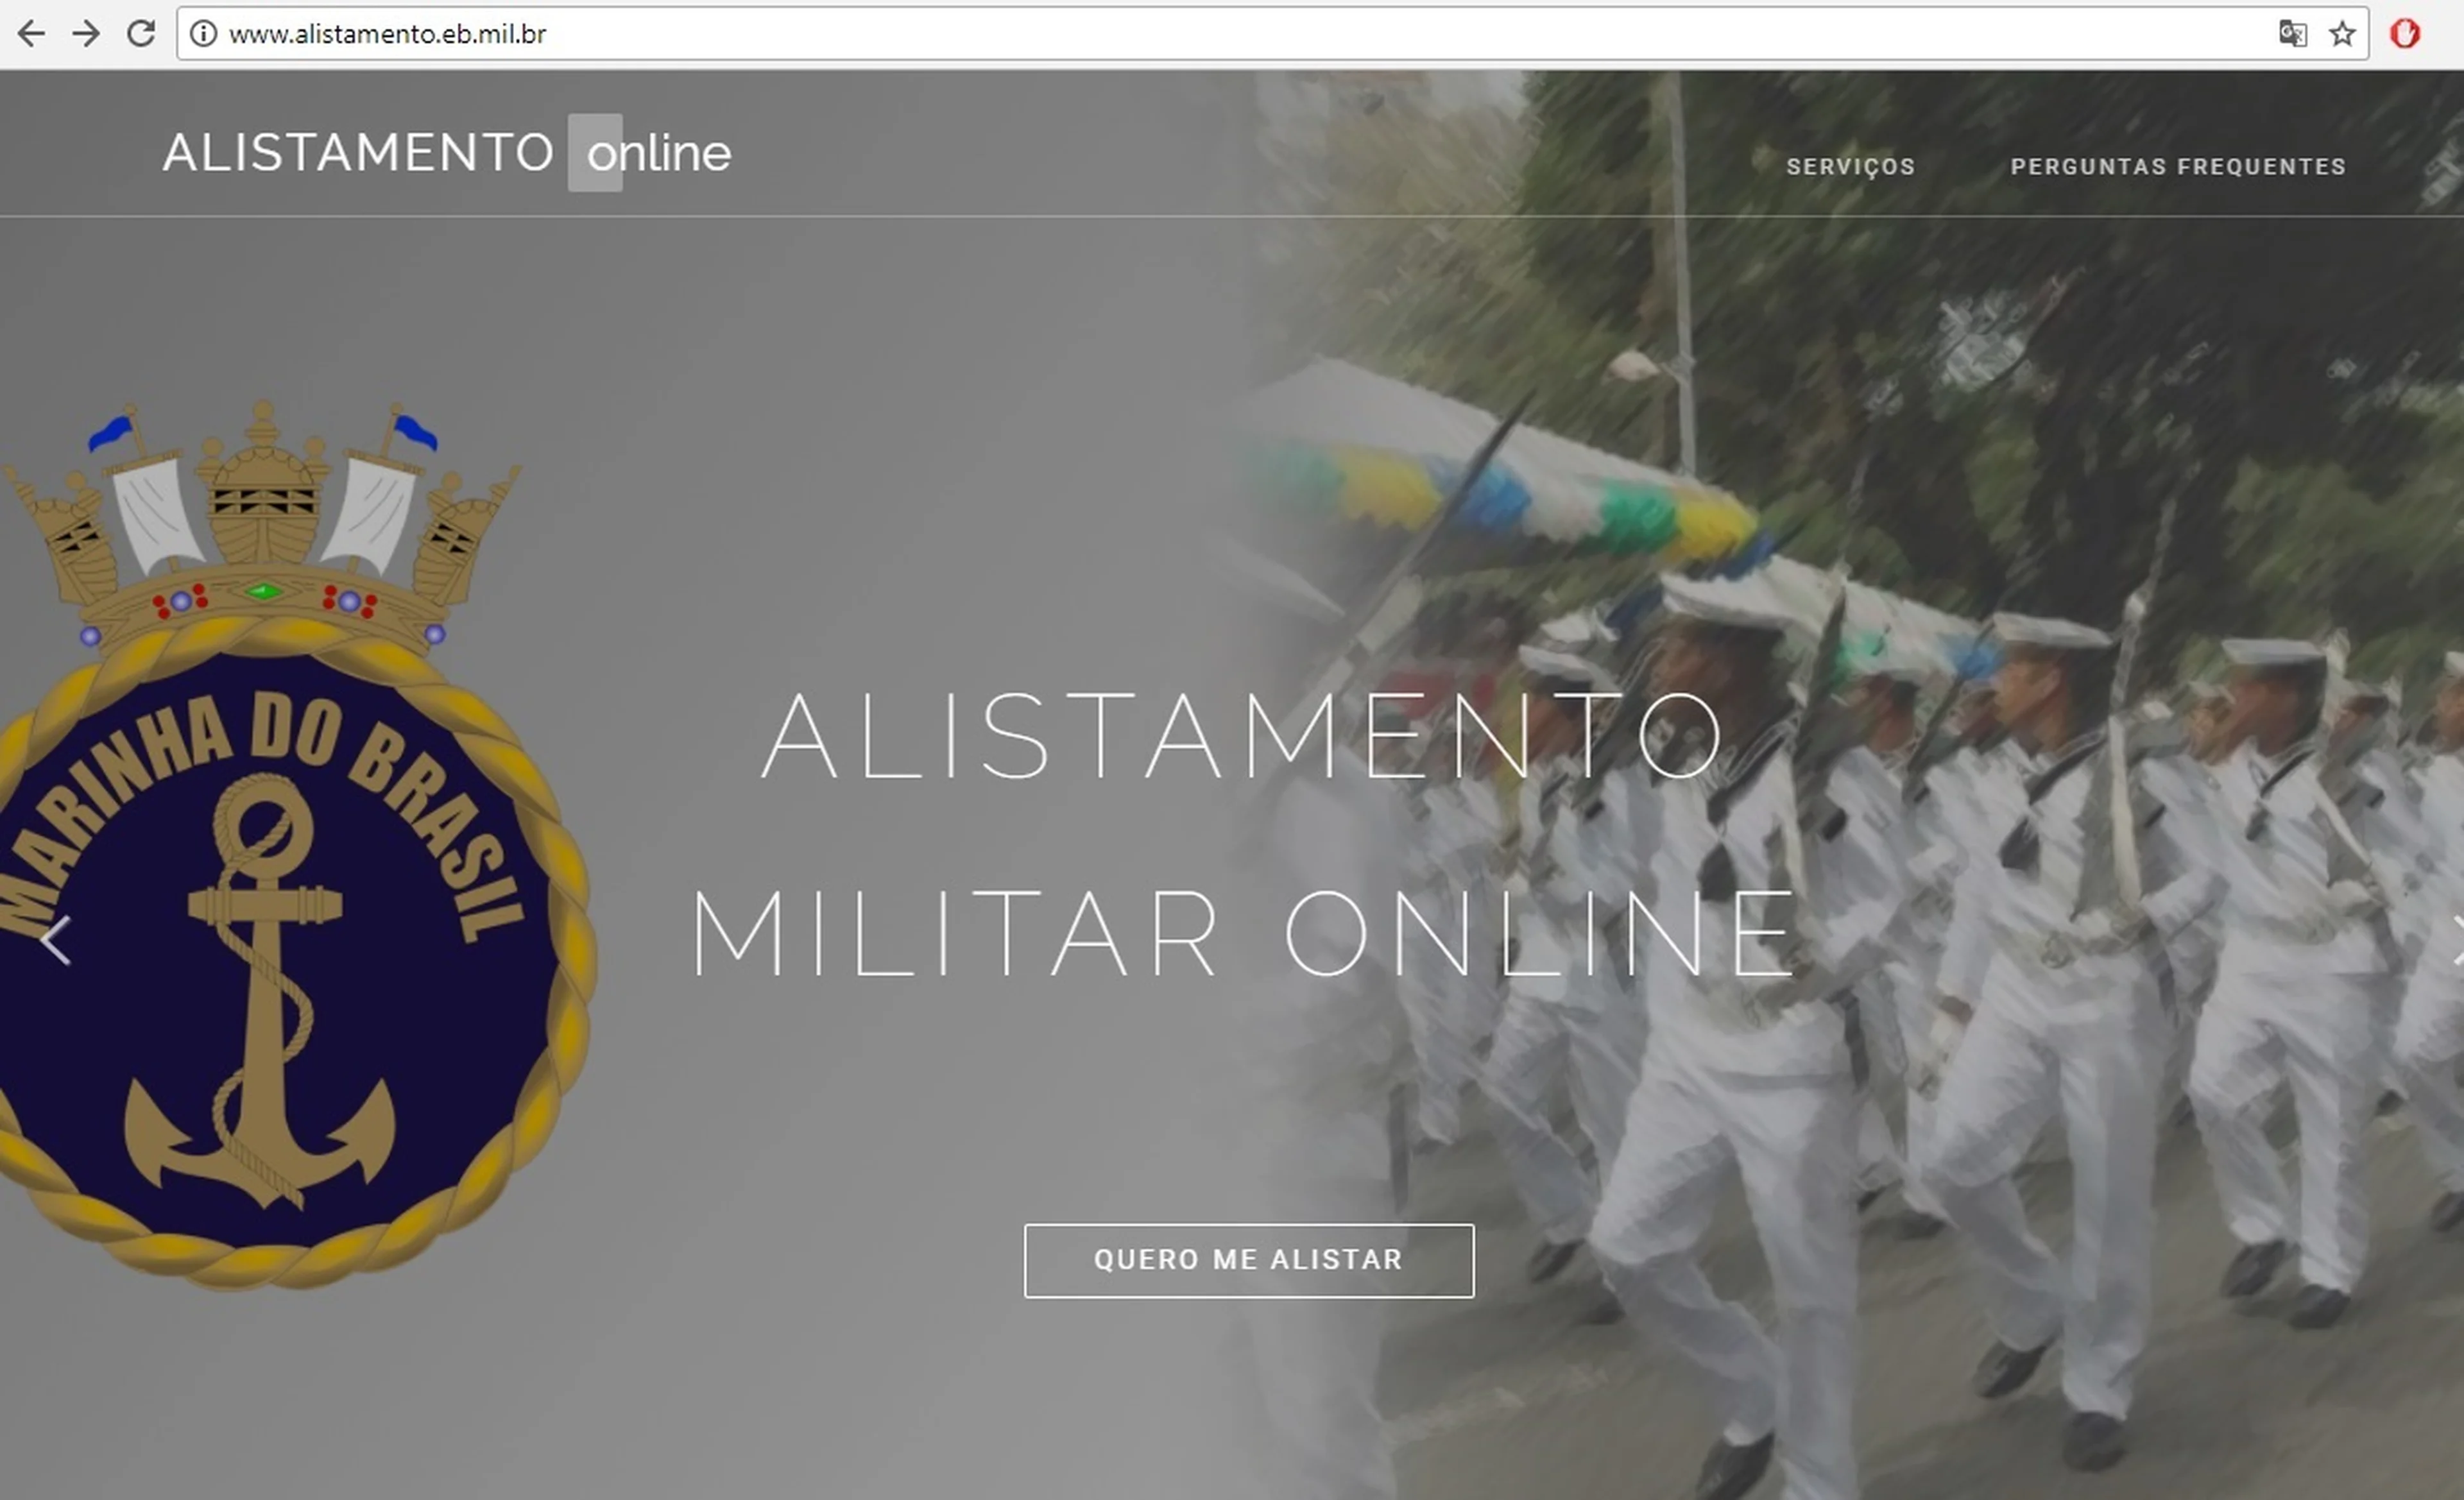Click the address bar showing www.alistamento.eb.mil.br
This screenshot has height=1500, width=2464.
tap(1272, 34)
